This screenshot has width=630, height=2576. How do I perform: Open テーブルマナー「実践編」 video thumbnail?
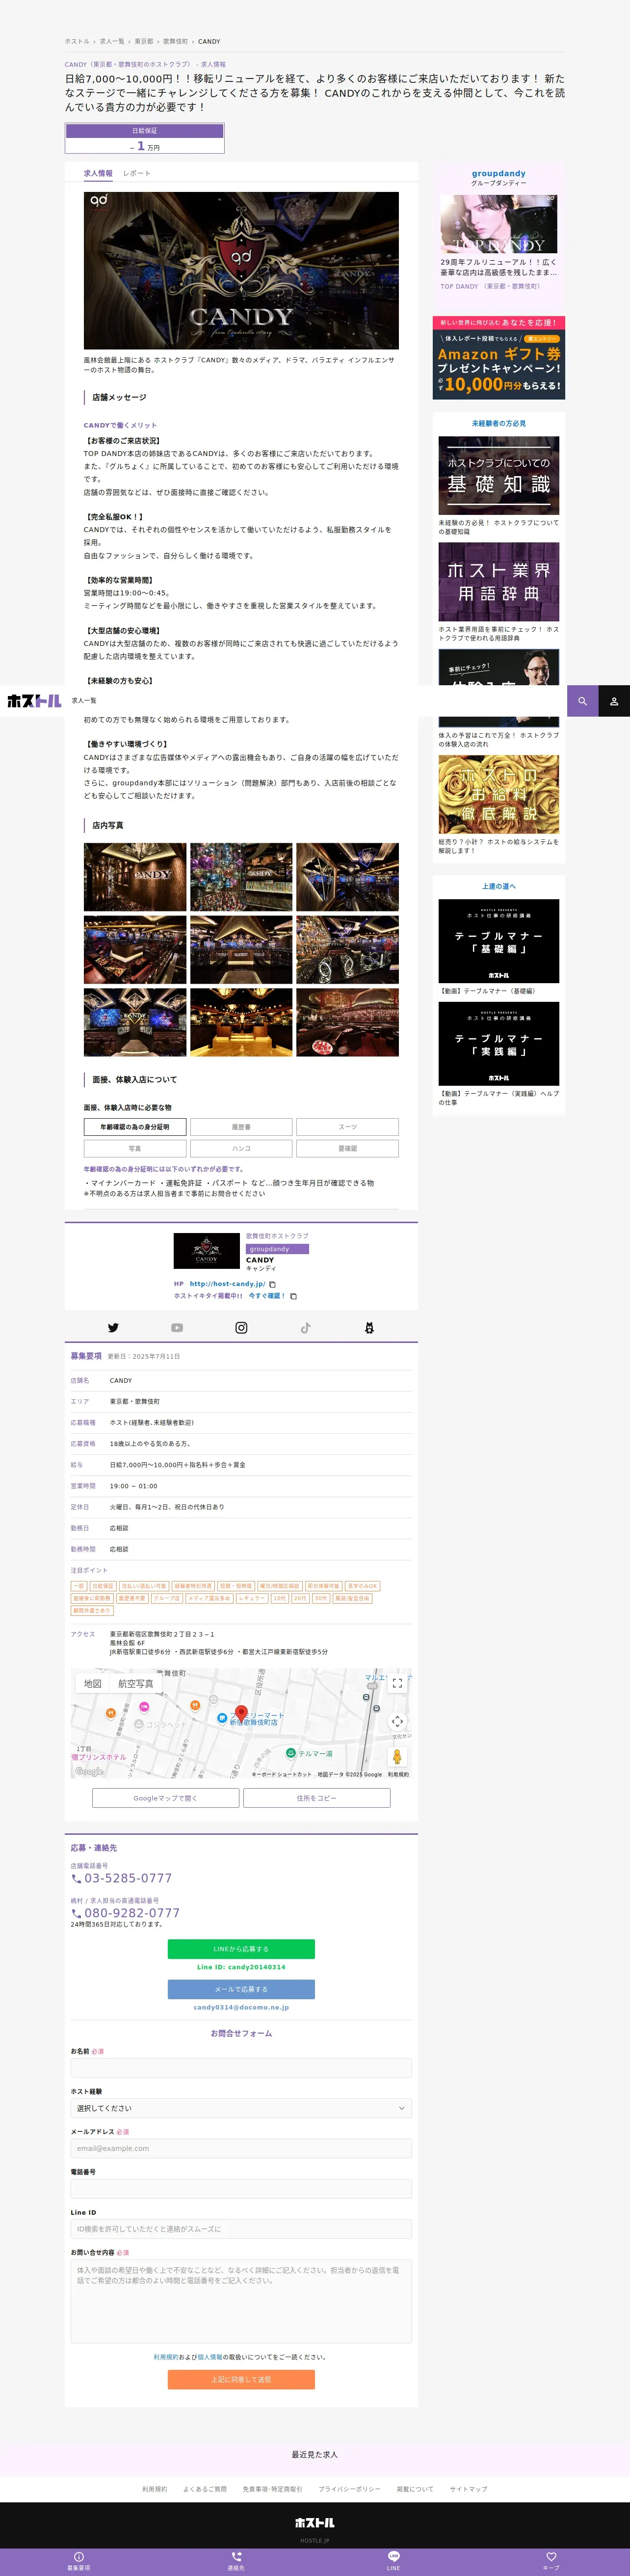pyautogui.click(x=498, y=1043)
